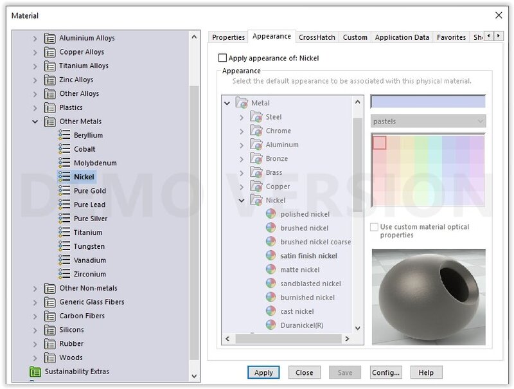Click the nickel sphere preview thumbnail
This screenshot has width=514, height=389.
429,296
